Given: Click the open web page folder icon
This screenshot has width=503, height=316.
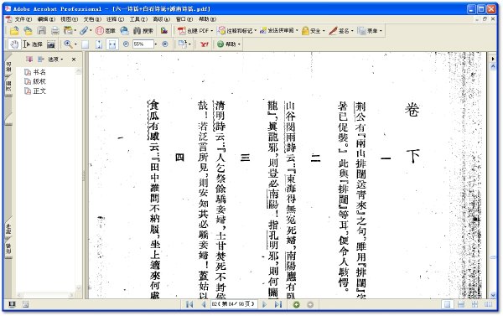Looking at the screenshot, I should coord(29,31).
